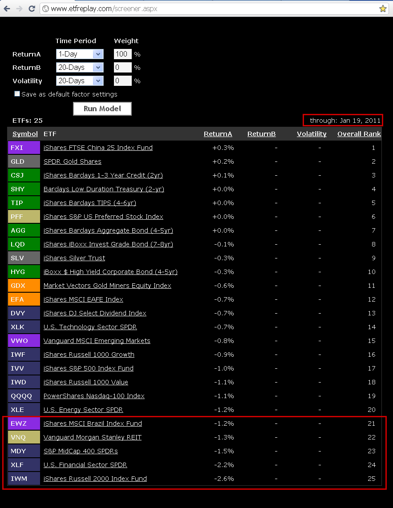This screenshot has height=508, width=393.
Task: Click the SLV symbol cell
Action: pyautogui.click(x=24, y=258)
